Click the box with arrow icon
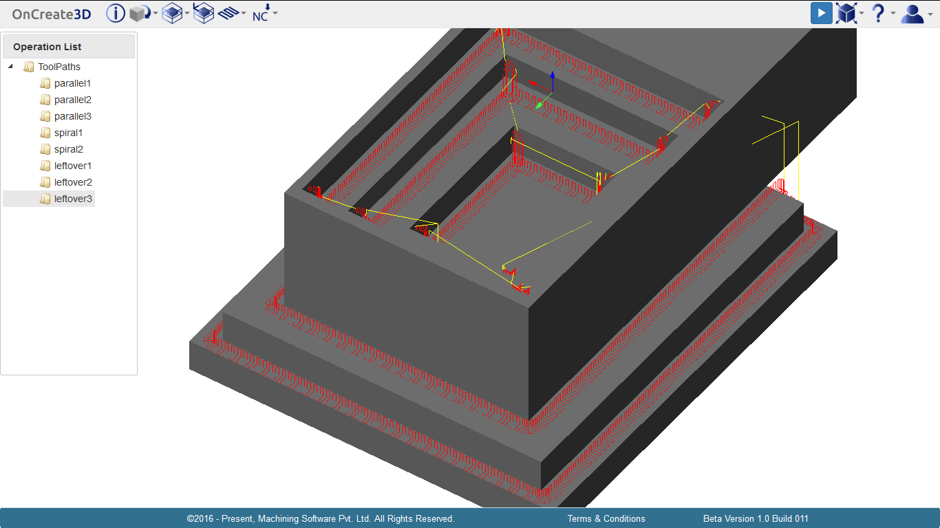Viewport: 940px width, 528px height. coord(204,13)
